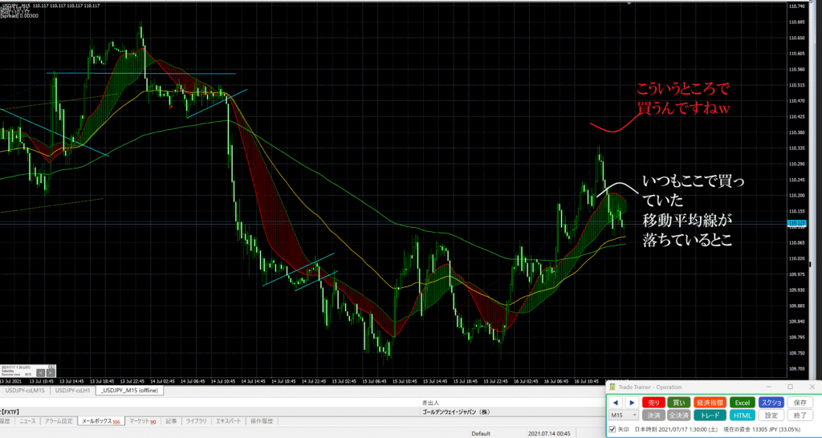822x438 pixels.
Task: Click the 終了 exit button
Action: (800, 415)
